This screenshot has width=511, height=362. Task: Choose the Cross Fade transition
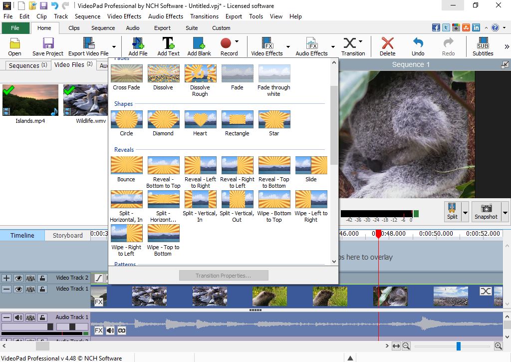[126, 77]
